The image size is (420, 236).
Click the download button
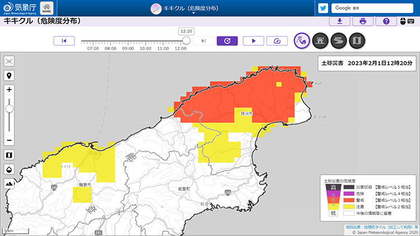[x=340, y=21]
